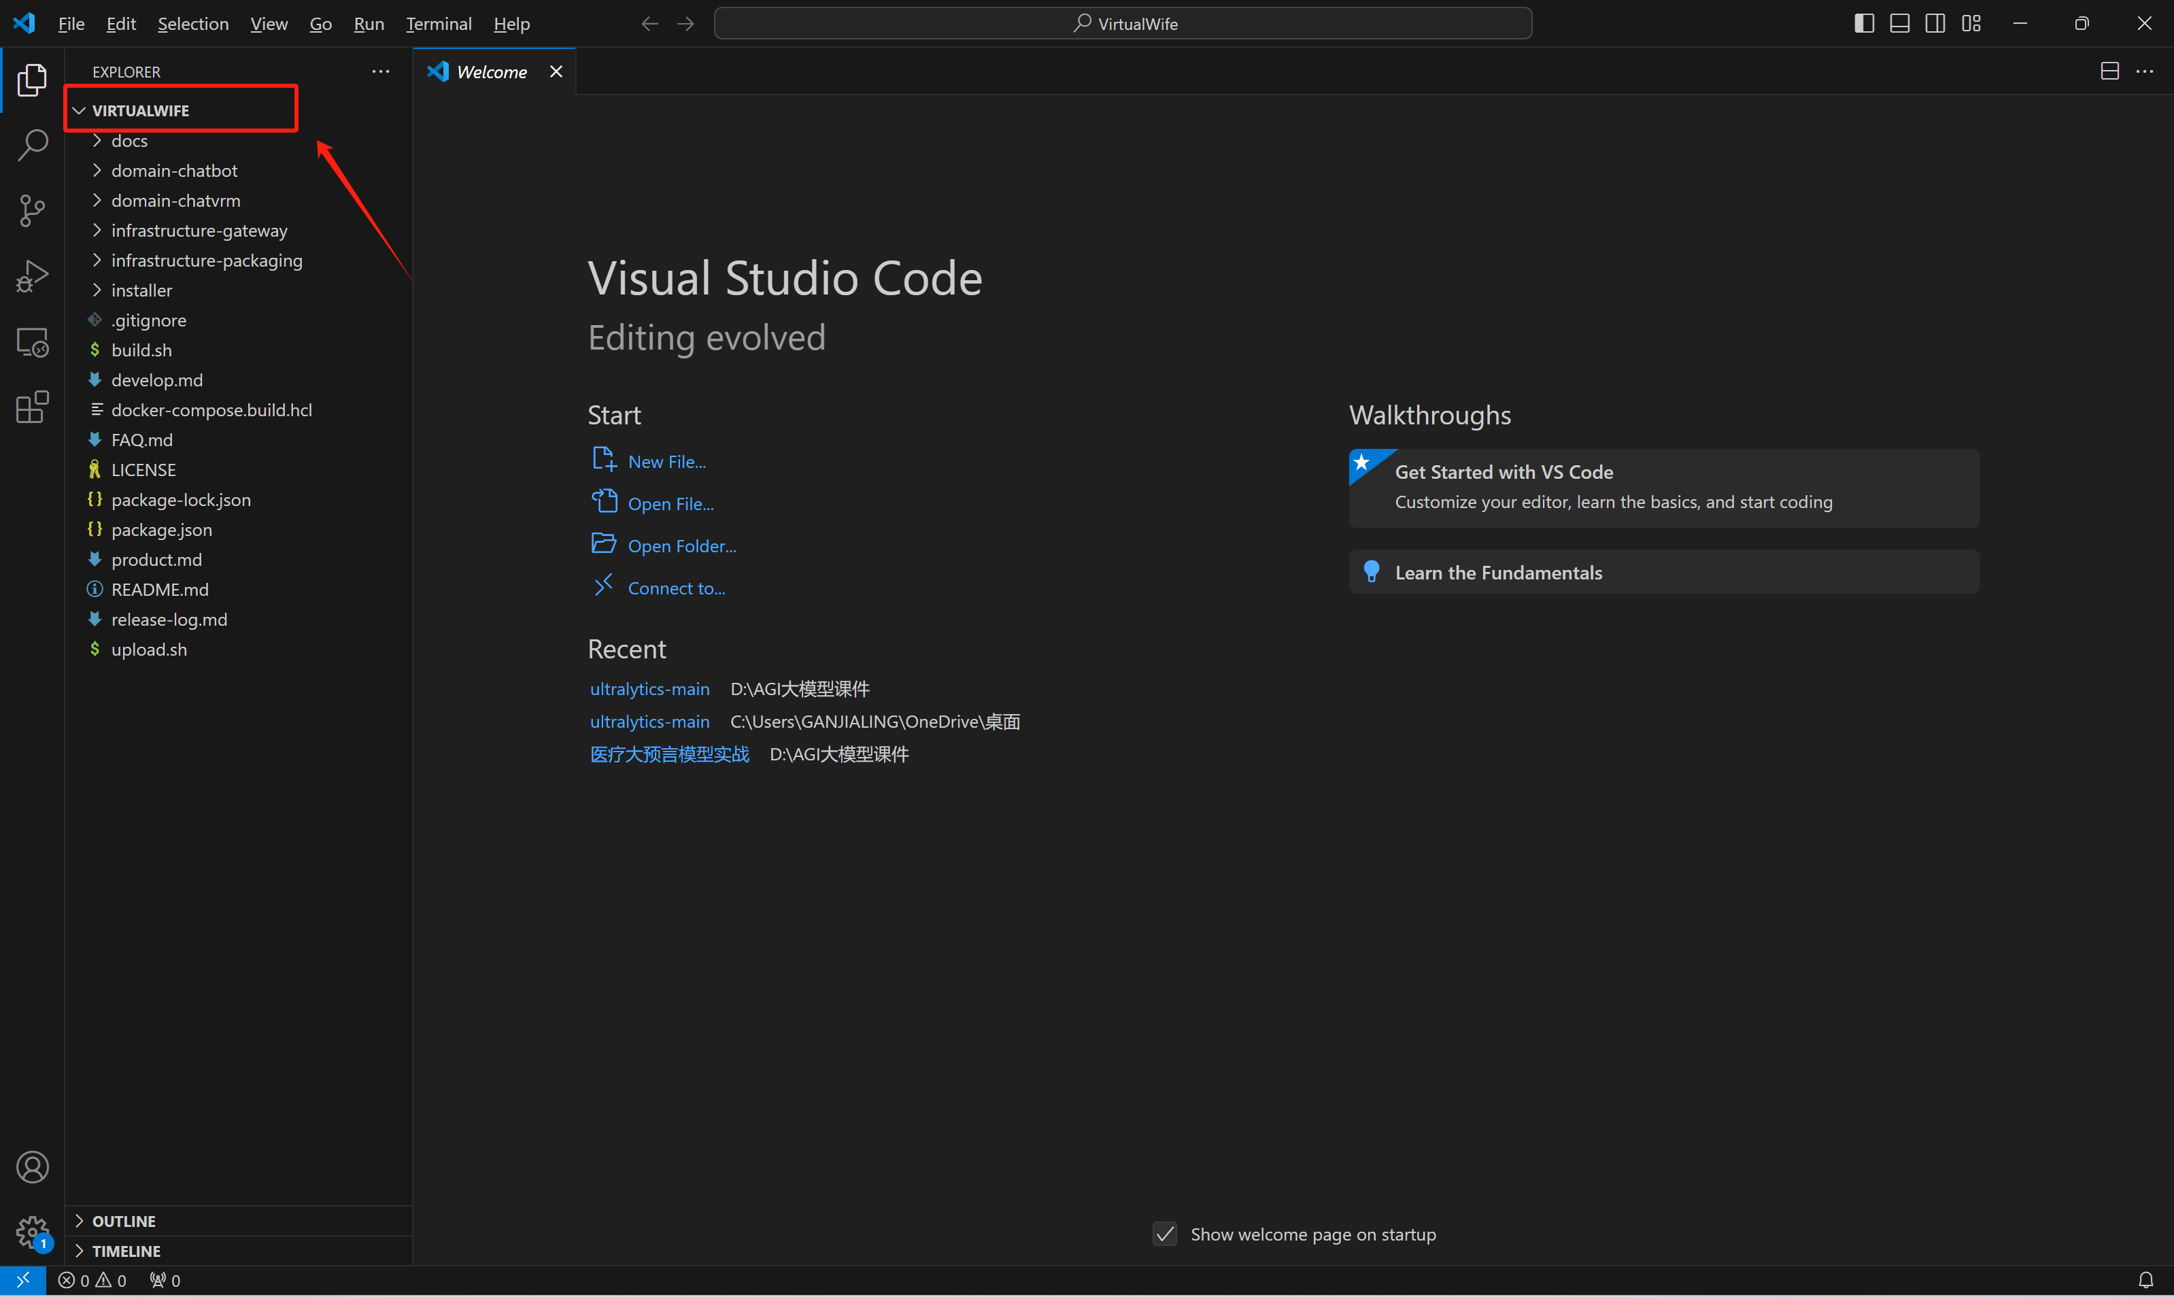Open the package.json file
The height and width of the screenshot is (1297, 2174).
(238, 530)
